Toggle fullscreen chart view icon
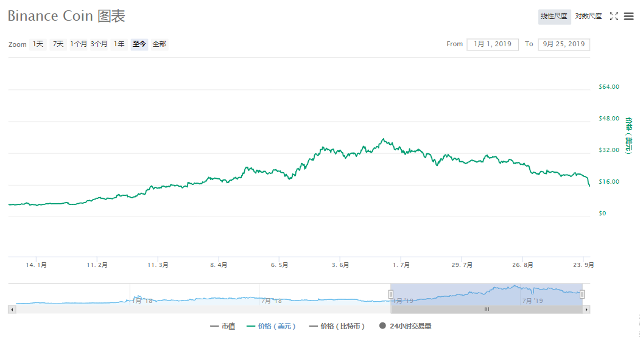Image resolution: width=640 pixels, height=337 pixels. coord(614,16)
